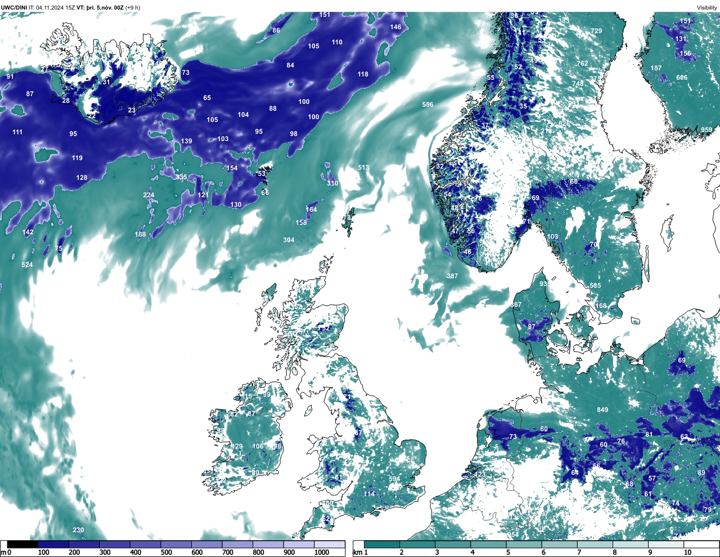
Task: Select the 500–600 m legend color block
Action: [176, 544]
